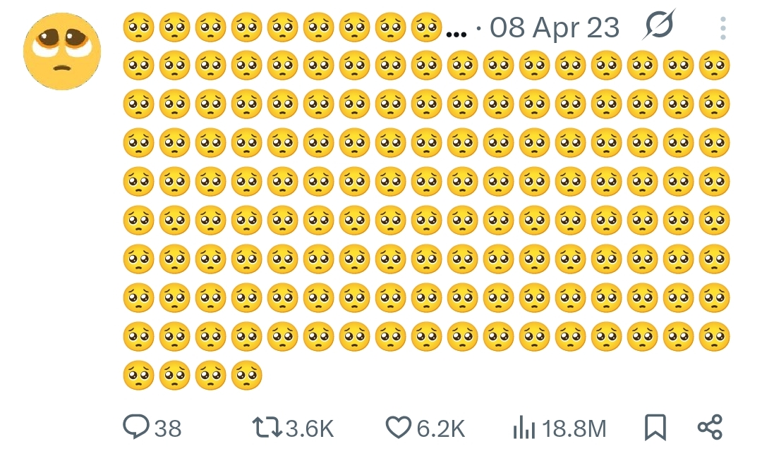Click the reply speech-bubble icon
Image resolution: width=762 pixels, height=458 pixels.
pyautogui.click(x=135, y=427)
